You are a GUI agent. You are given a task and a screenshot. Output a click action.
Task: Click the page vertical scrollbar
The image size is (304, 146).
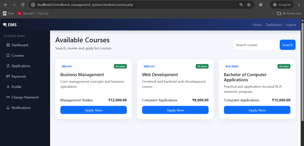tap(302, 72)
